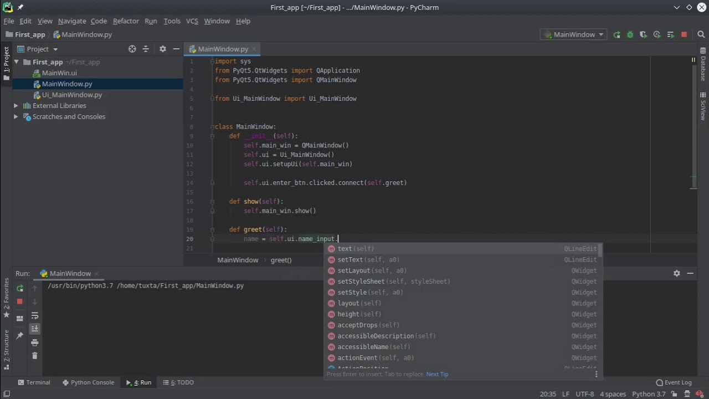
Task: Rerun MainWindow in the Run panel
Action: coord(20,288)
